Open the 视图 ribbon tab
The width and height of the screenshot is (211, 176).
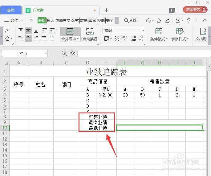point(101,20)
